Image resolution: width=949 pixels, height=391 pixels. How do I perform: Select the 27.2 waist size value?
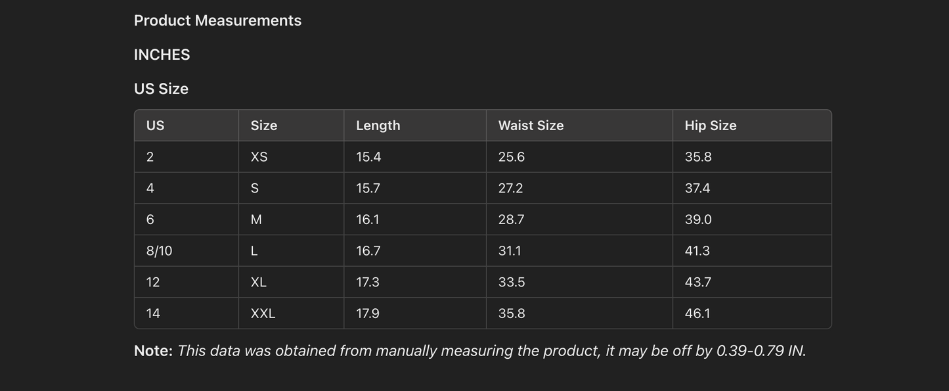pos(510,189)
